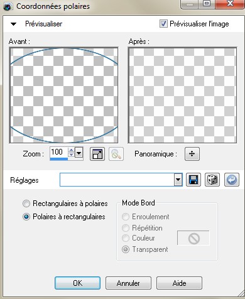The image size is (245, 299).
Task: Click the disabled magnifier zoom icon
Action: [116, 154]
